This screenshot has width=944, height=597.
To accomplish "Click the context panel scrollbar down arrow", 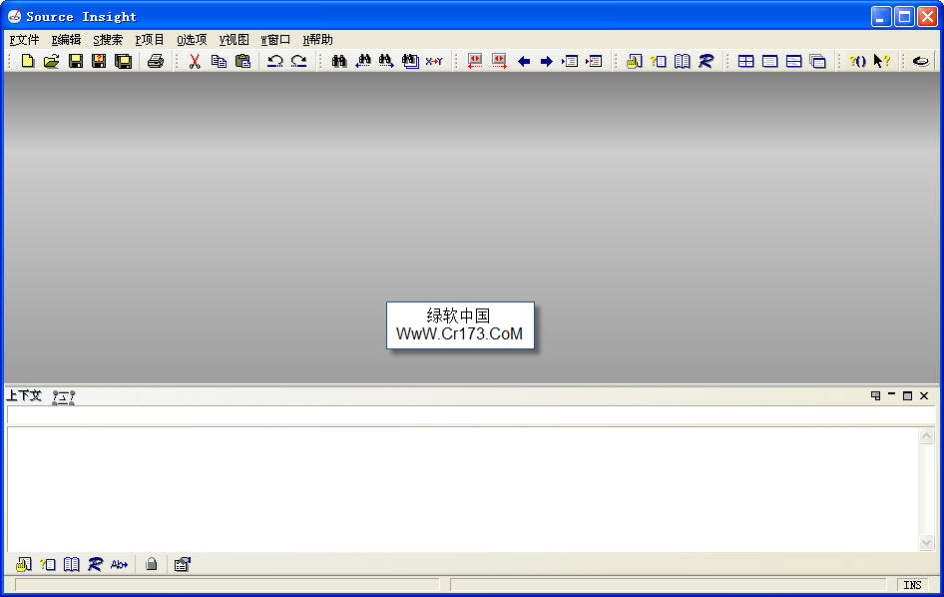I will (x=927, y=543).
